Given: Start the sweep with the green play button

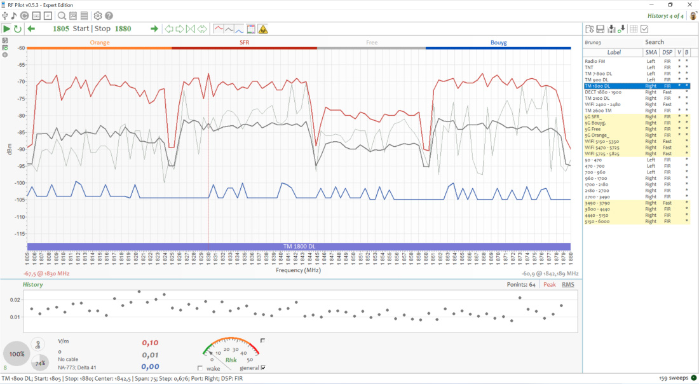Looking at the screenshot, I should tap(6, 29).
